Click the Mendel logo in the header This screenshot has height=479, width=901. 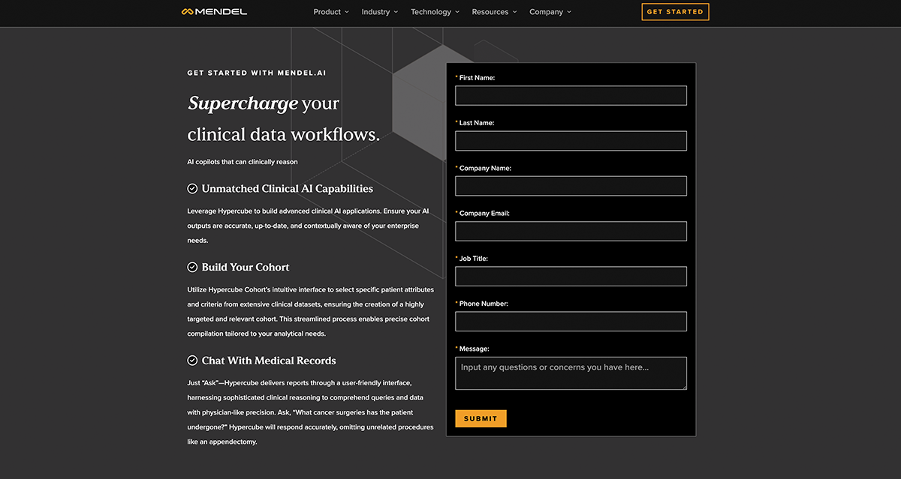(x=214, y=12)
